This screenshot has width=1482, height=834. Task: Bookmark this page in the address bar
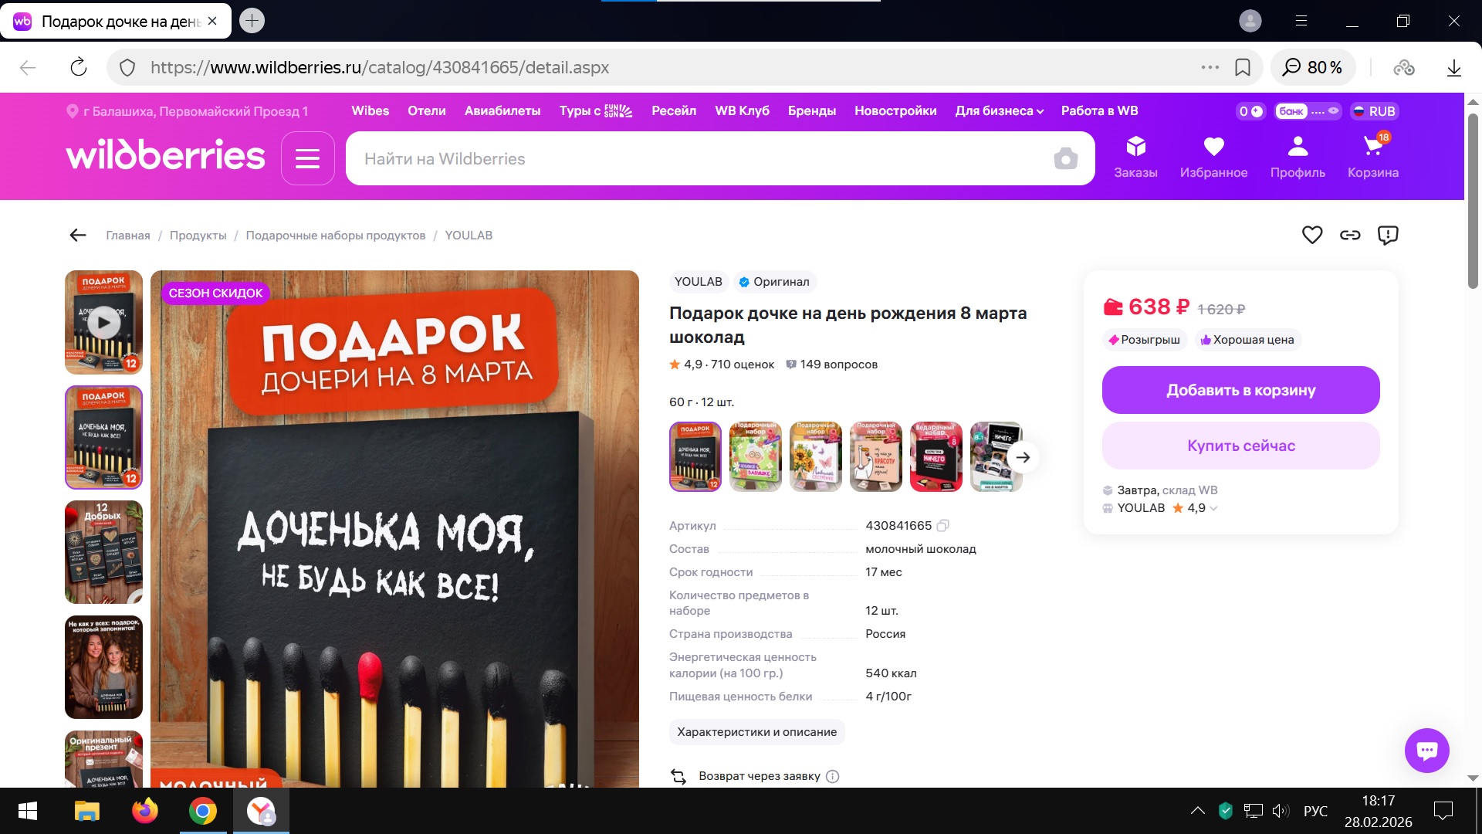(x=1243, y=68)
